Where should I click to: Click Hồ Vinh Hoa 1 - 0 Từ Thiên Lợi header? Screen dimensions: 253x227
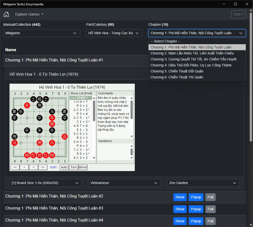coord(44,74)
